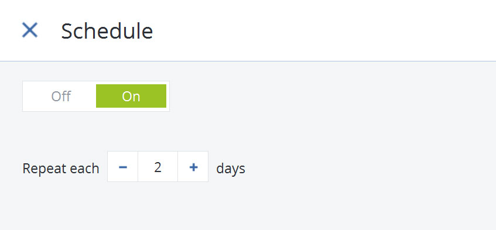Click the grey Off text in switch
The image size is (496, 230).
tap(61, 96)
